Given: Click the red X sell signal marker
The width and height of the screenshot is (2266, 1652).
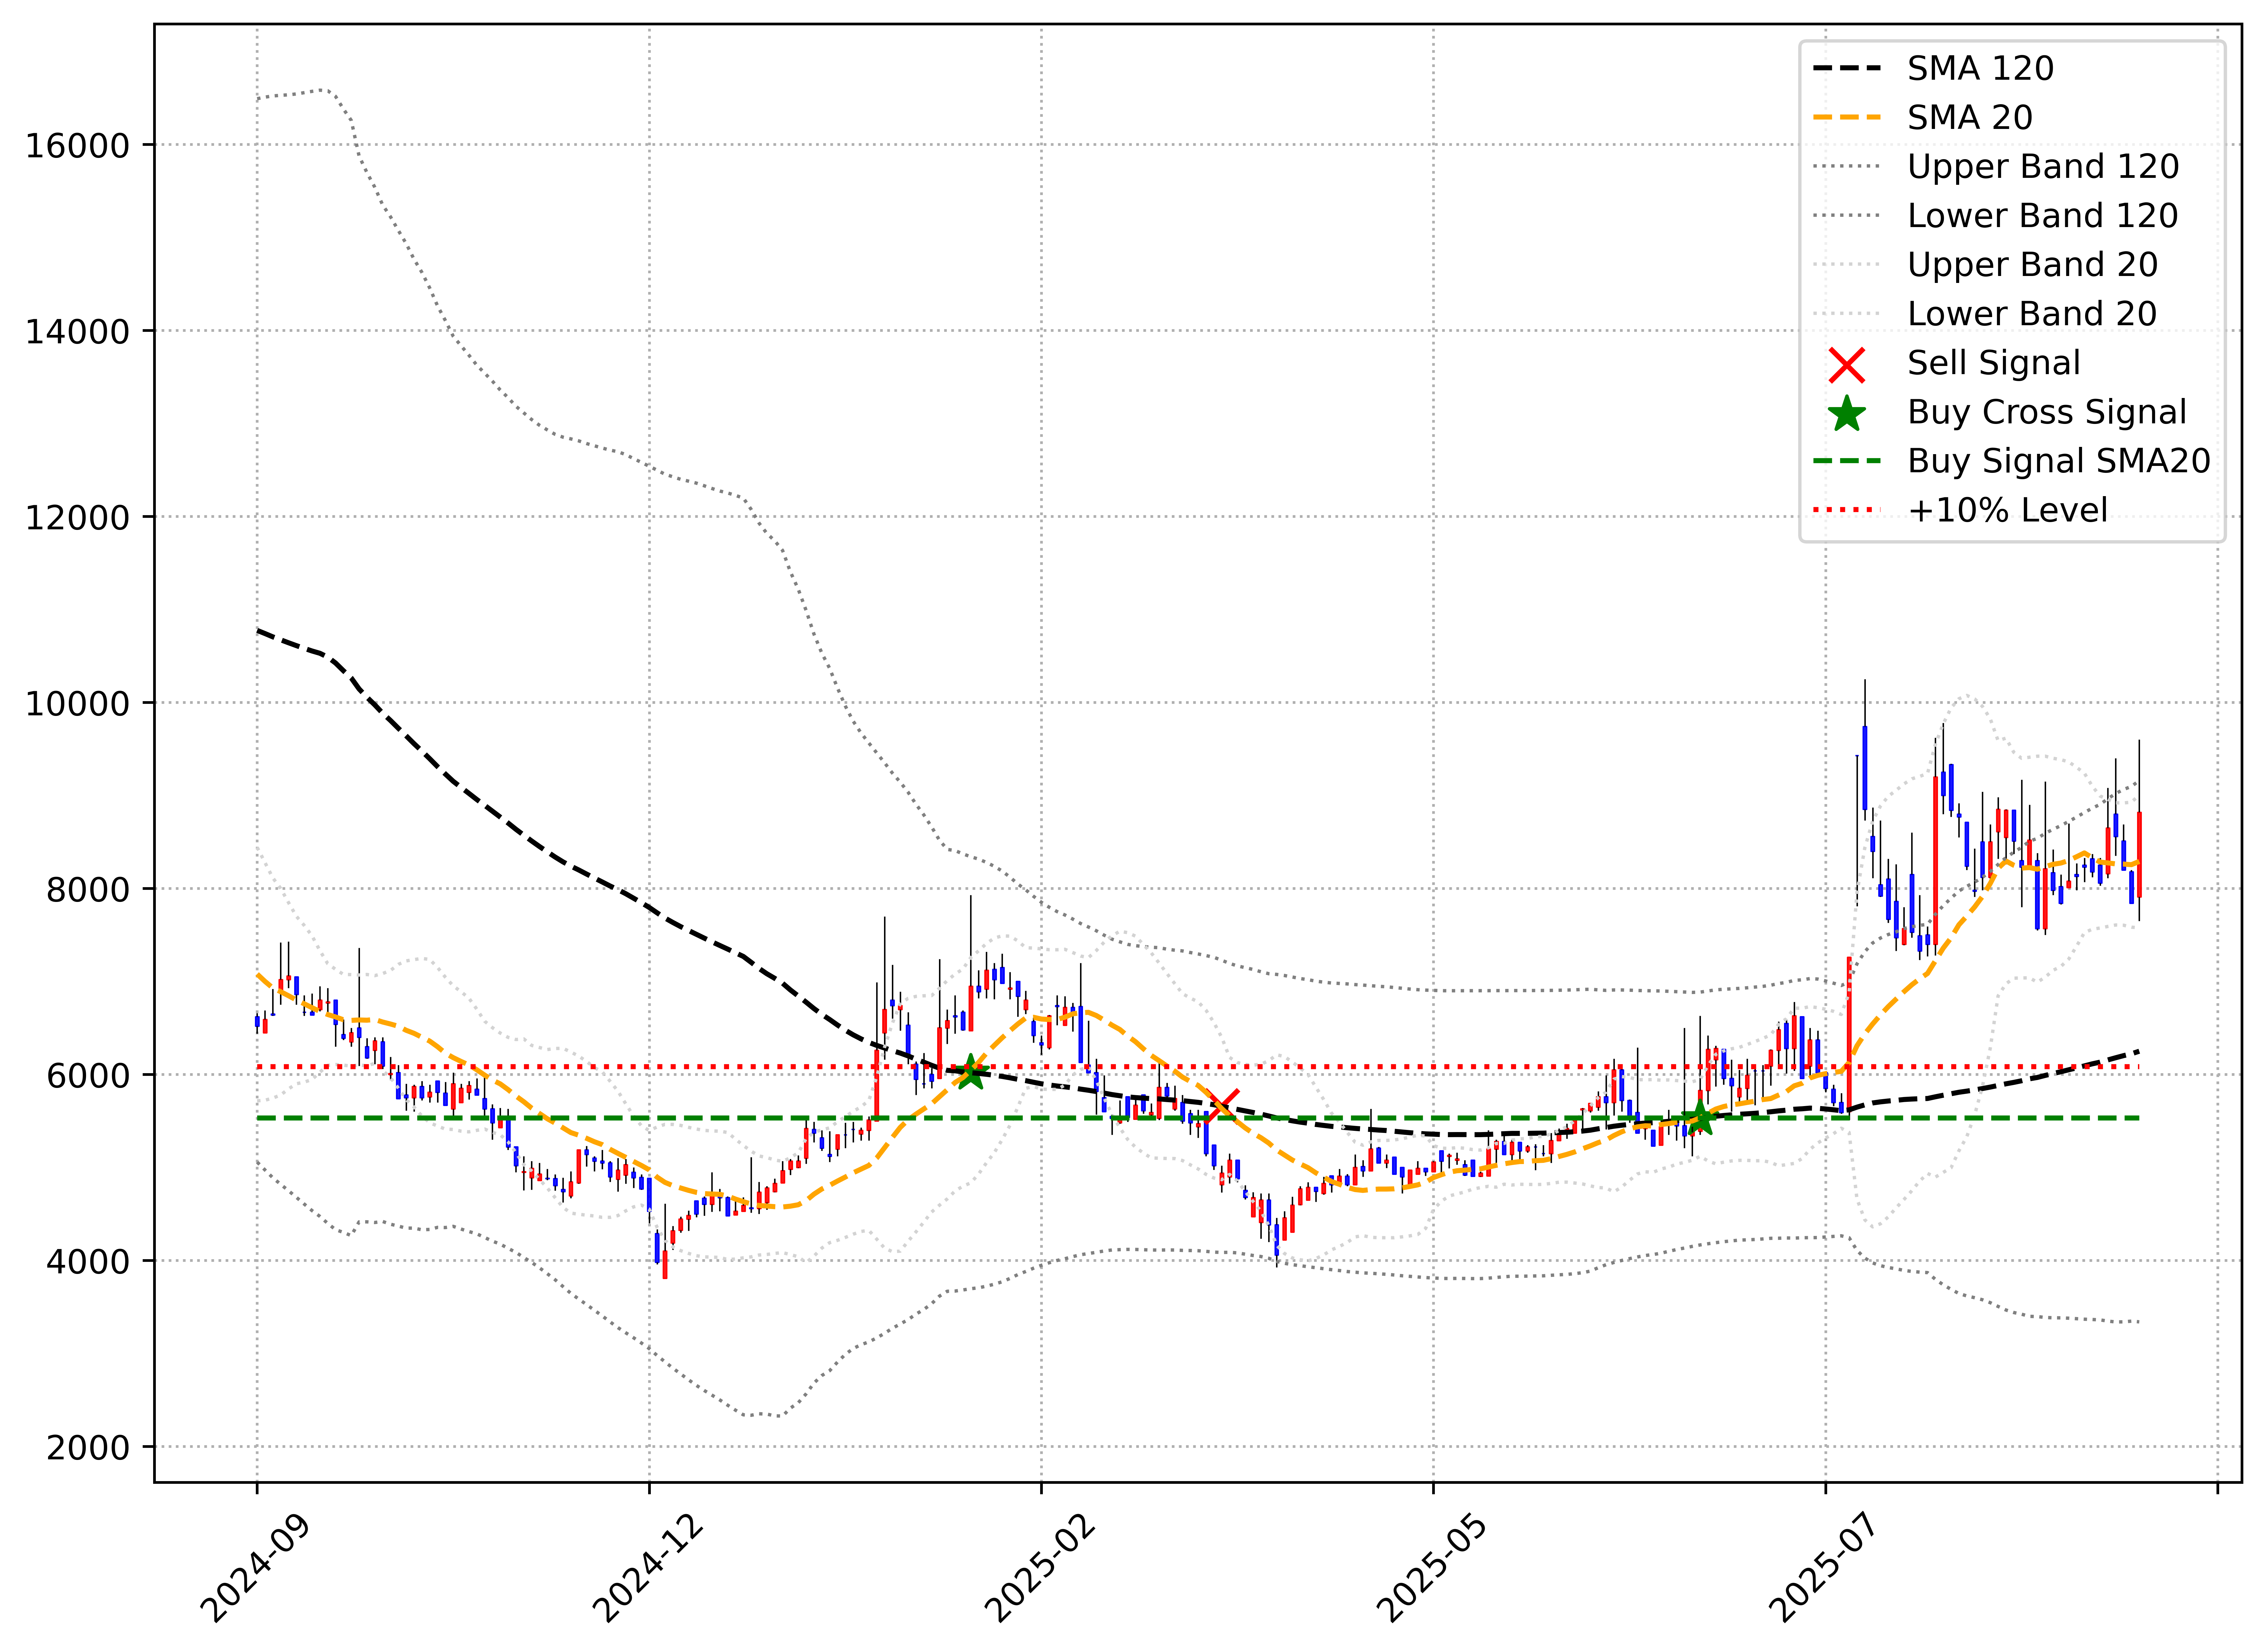Looking at the screenshot, I should pos(1222,1106).
